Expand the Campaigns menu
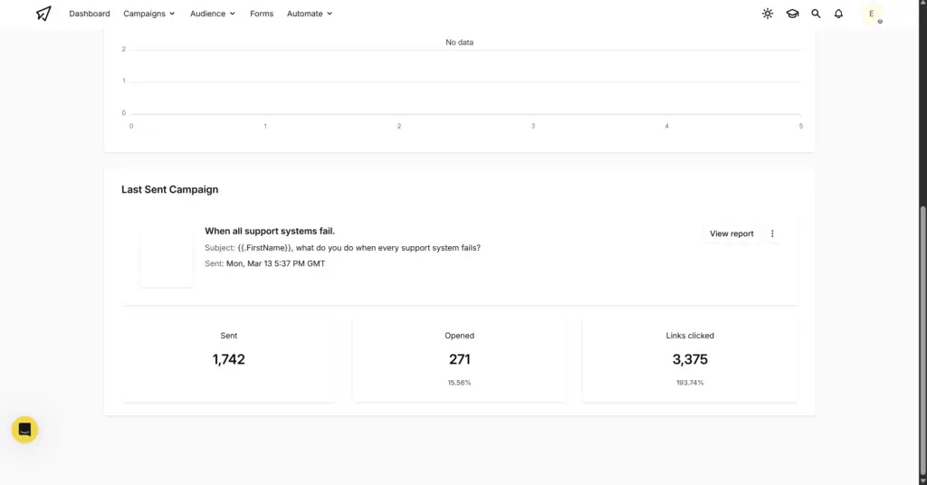 (149, 14)
